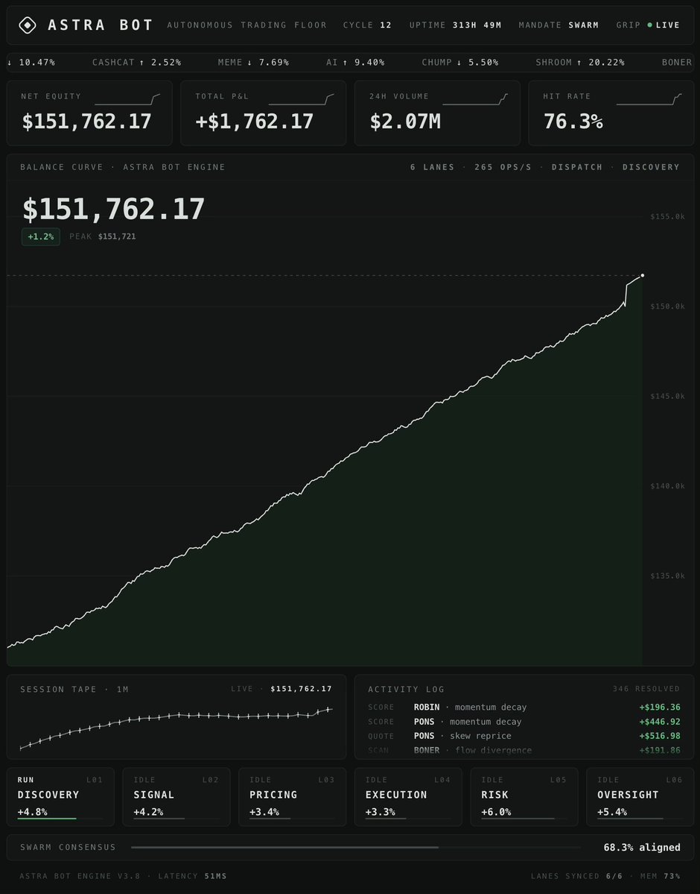Screen dimensions: 700x894
Task: Click the LATENCY 51MS status entry
Action: click(x=193, y=876)
